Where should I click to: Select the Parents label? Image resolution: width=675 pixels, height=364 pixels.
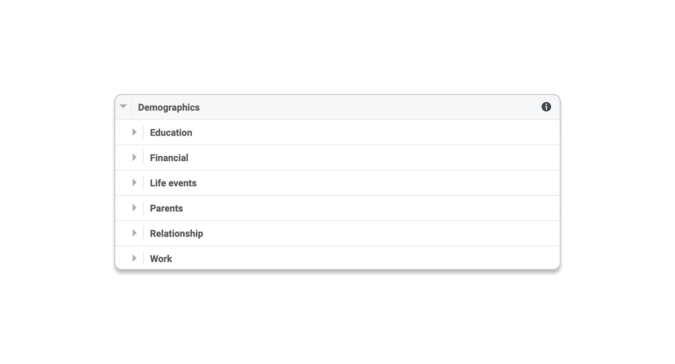click(166, 208)
